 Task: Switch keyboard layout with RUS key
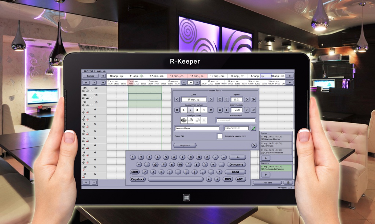click(x=228, y=179)
